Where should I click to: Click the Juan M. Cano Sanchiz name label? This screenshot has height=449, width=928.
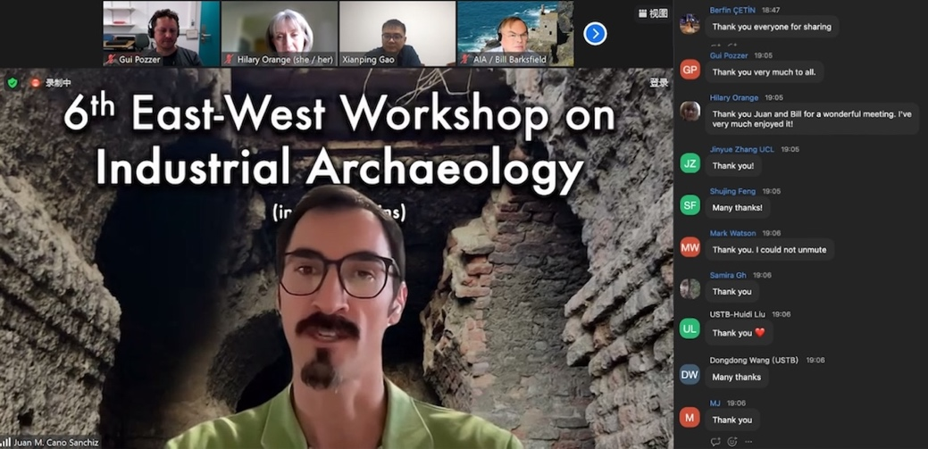tap(55, 442)
